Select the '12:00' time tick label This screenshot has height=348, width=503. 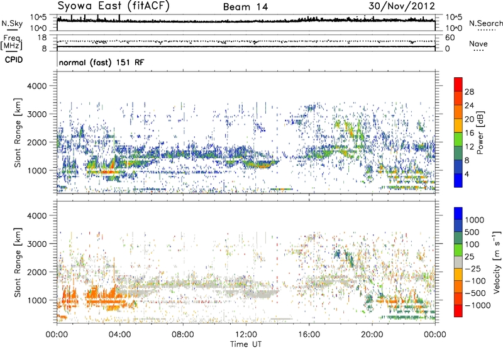(x=246, y=335)
